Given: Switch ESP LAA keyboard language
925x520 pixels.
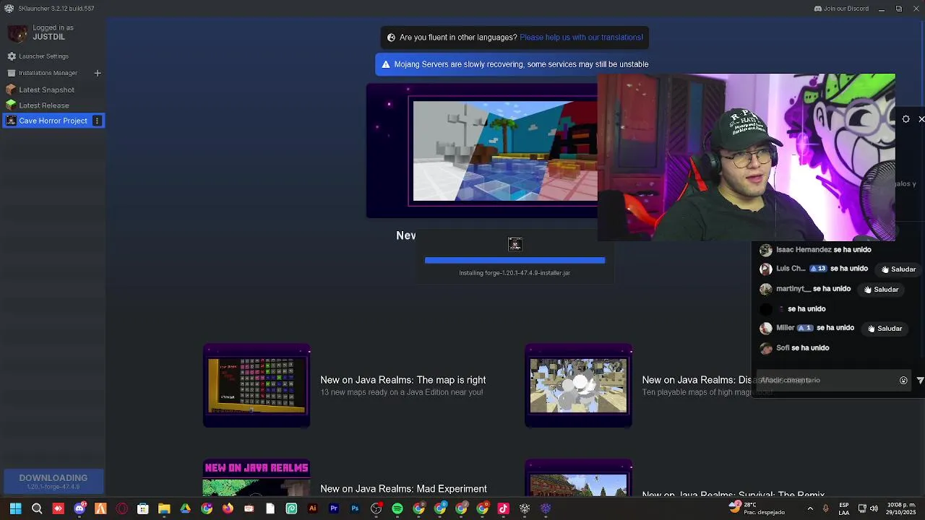Looking at the screenshot, I should click(844, 508).
